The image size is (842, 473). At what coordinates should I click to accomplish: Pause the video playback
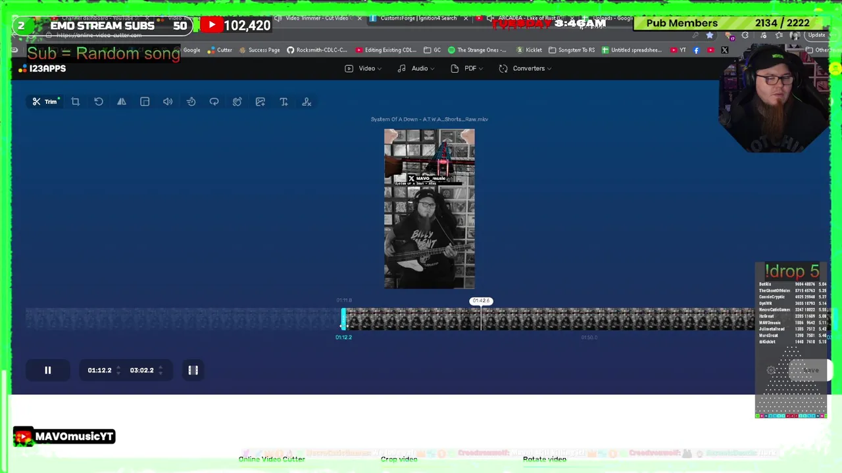point(47,371)
